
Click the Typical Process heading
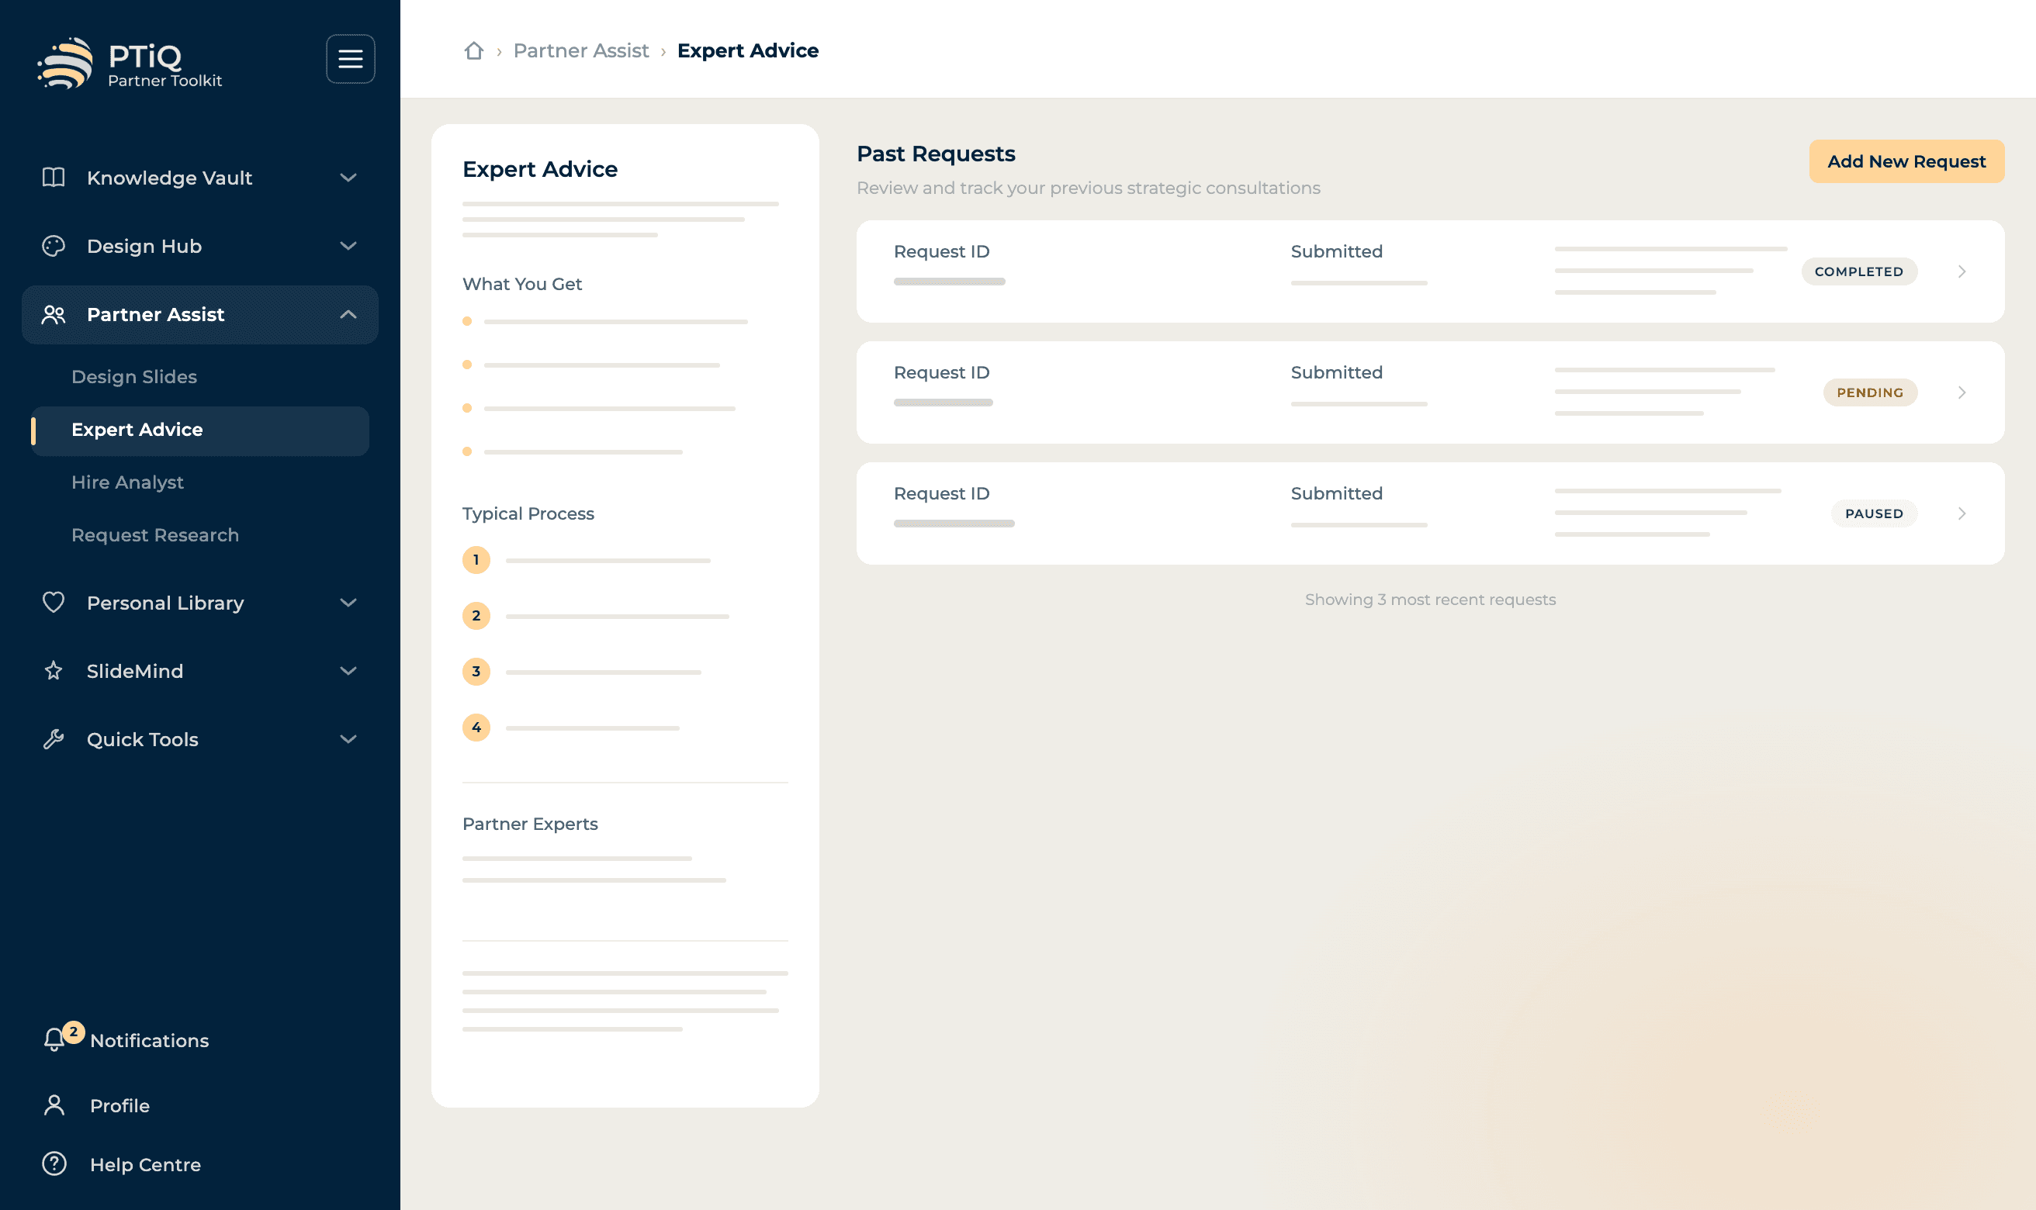click(528, 513)
